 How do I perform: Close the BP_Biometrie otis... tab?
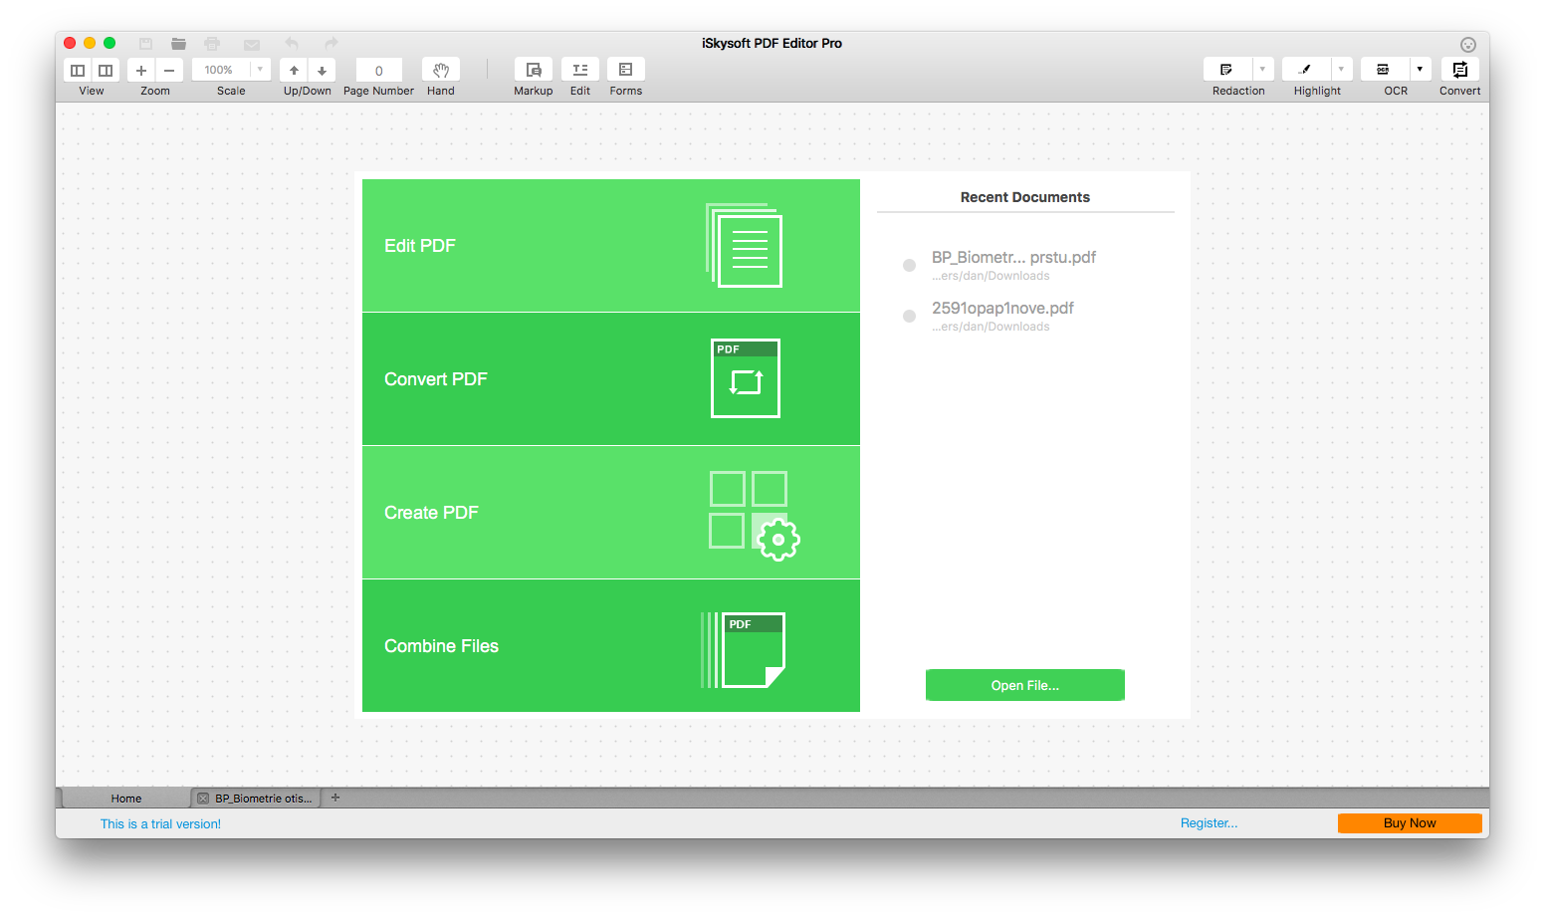203,799
